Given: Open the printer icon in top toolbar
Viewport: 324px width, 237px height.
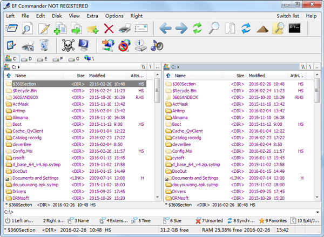Looking at the screenshot, I should [x=125, y=28].
